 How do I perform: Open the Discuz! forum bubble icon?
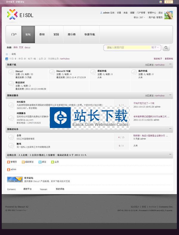point(11,72)
